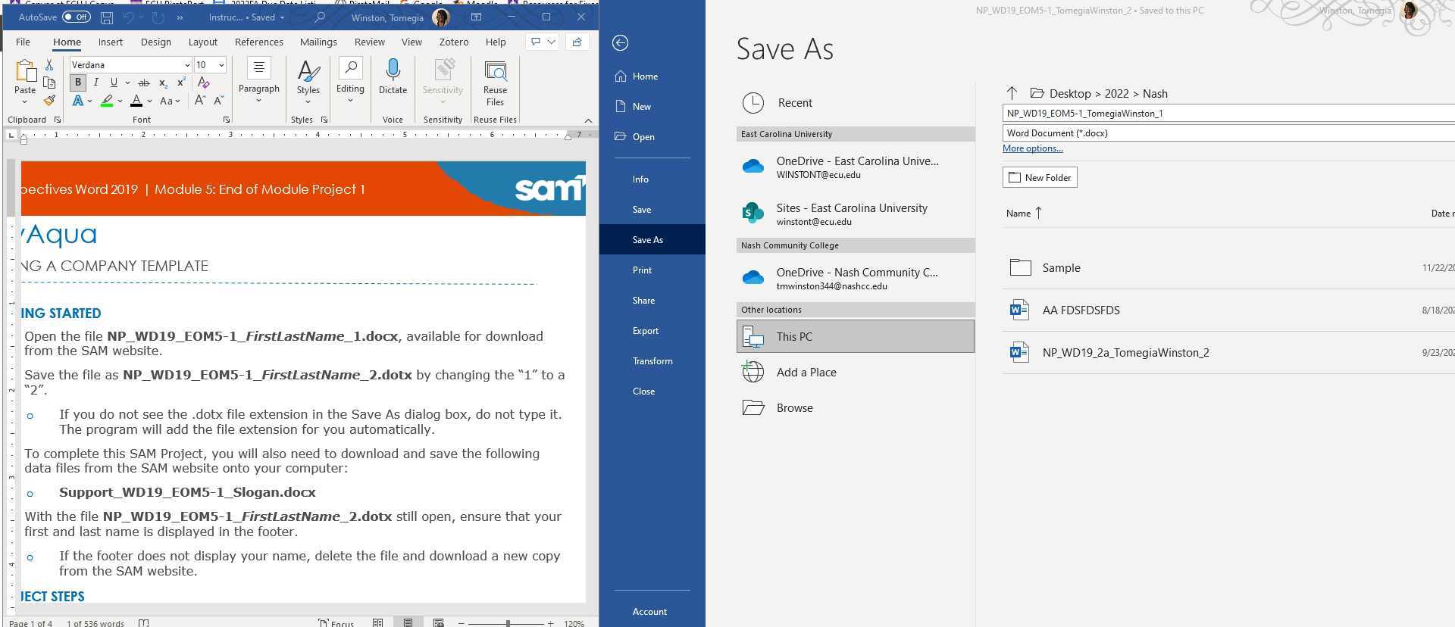Click the Clear All Formatting icon
This screenshot has height=627, width=1455.
pos(203,83)
